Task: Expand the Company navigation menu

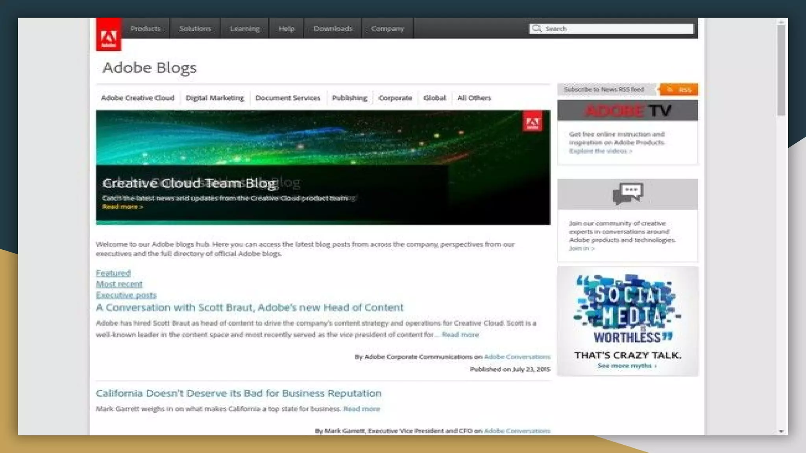Action: pyautogui.click(x=387, y=28)
